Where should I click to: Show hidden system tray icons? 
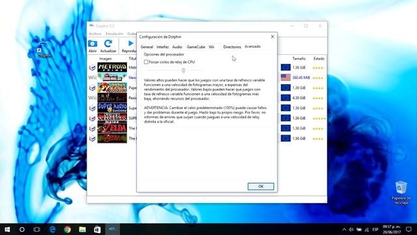(x=344, y=229)
